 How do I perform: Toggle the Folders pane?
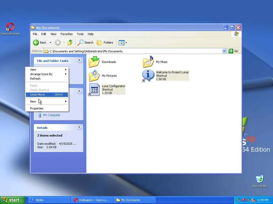click(105, 42)
